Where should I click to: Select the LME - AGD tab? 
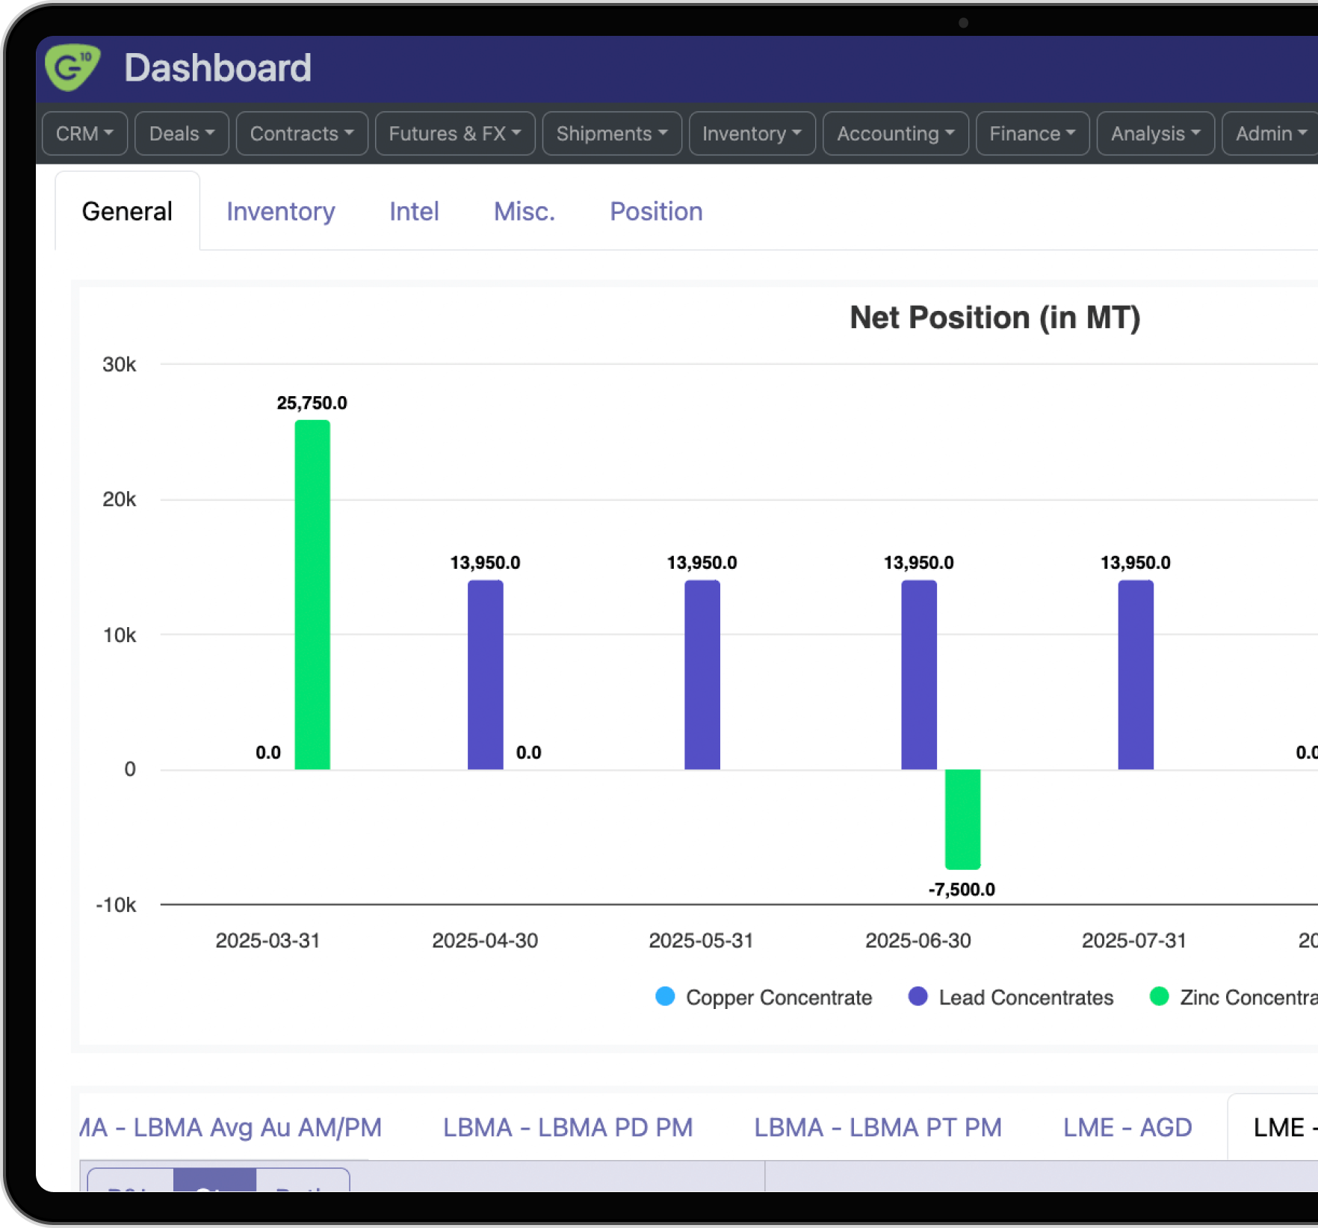tap(1127, 1127)
